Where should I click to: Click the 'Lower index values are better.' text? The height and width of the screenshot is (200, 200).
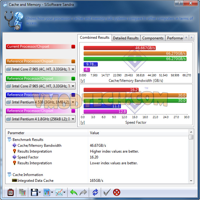(x=114, y=163)
